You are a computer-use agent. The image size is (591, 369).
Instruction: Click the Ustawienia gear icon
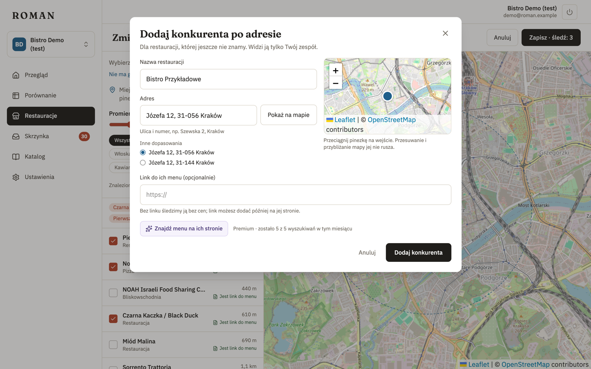pyautogui.click(x=16, y=177)
